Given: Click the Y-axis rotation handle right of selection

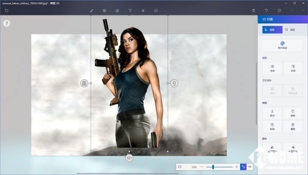Looking at the screenshot, I should [x=174, y=83].
